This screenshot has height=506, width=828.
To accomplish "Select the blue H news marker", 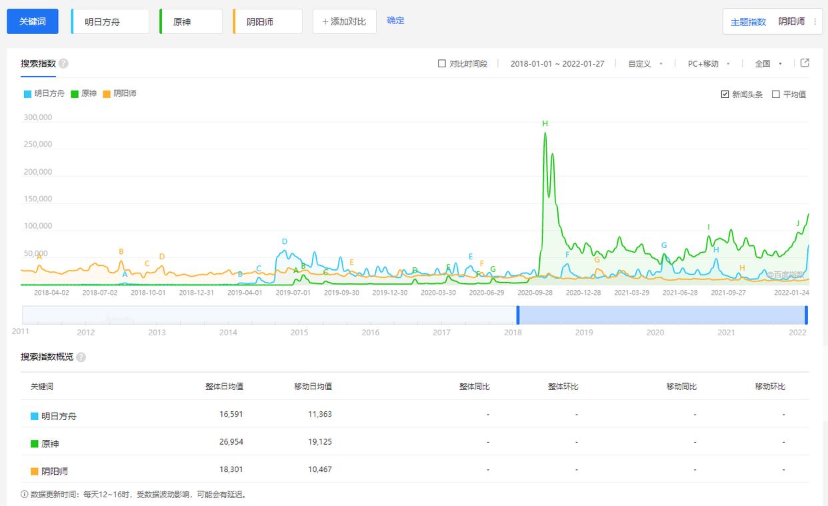I will [716, 250].
